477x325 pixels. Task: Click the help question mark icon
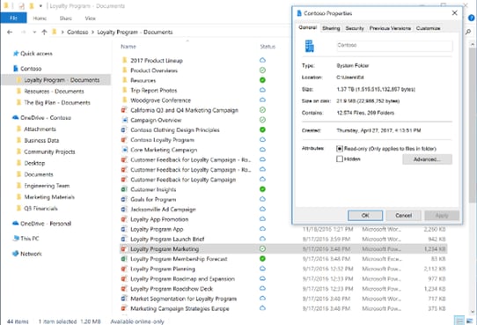tap(471, 18)
